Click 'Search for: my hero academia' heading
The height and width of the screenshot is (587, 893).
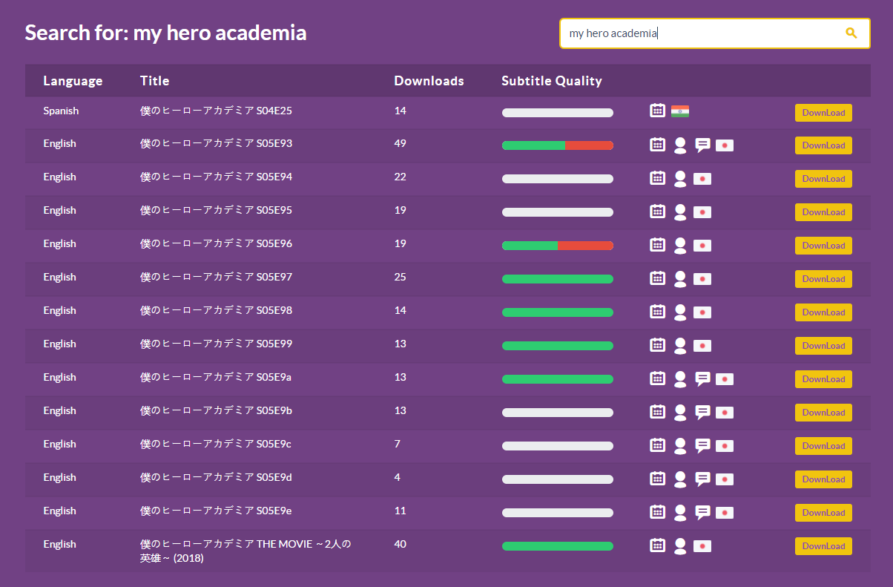[x=165, y=33]
